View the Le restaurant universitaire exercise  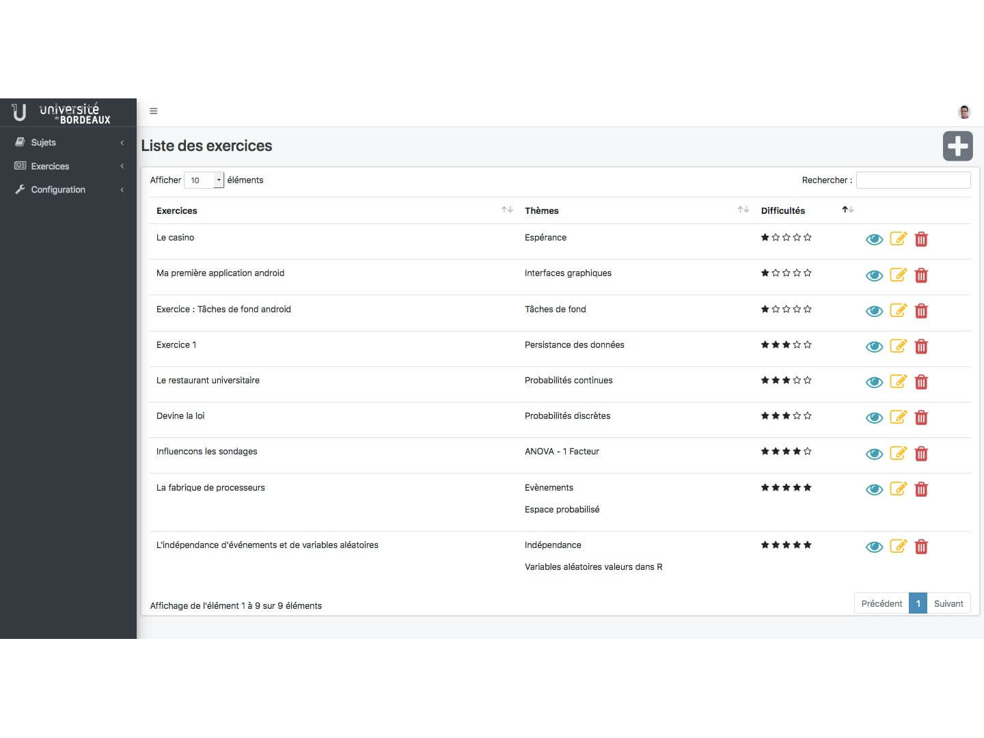[x=874, y=383]
